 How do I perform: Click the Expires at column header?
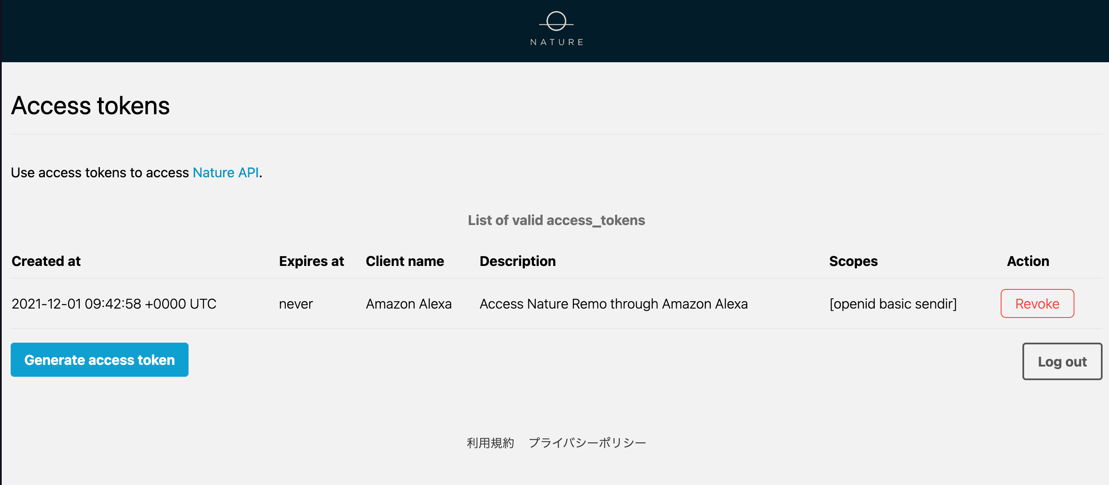[x=311, y=261]
